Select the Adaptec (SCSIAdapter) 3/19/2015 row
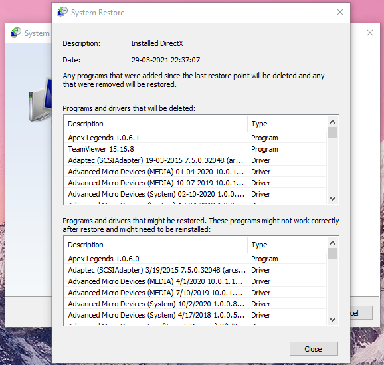The image size is (384, 365). [195, 270]
